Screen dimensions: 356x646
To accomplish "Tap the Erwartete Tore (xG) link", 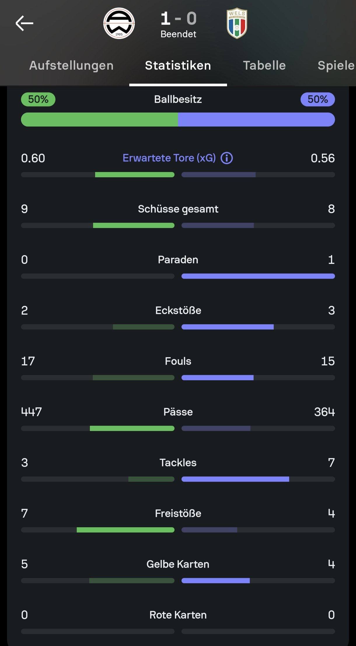I will point(169,158).
